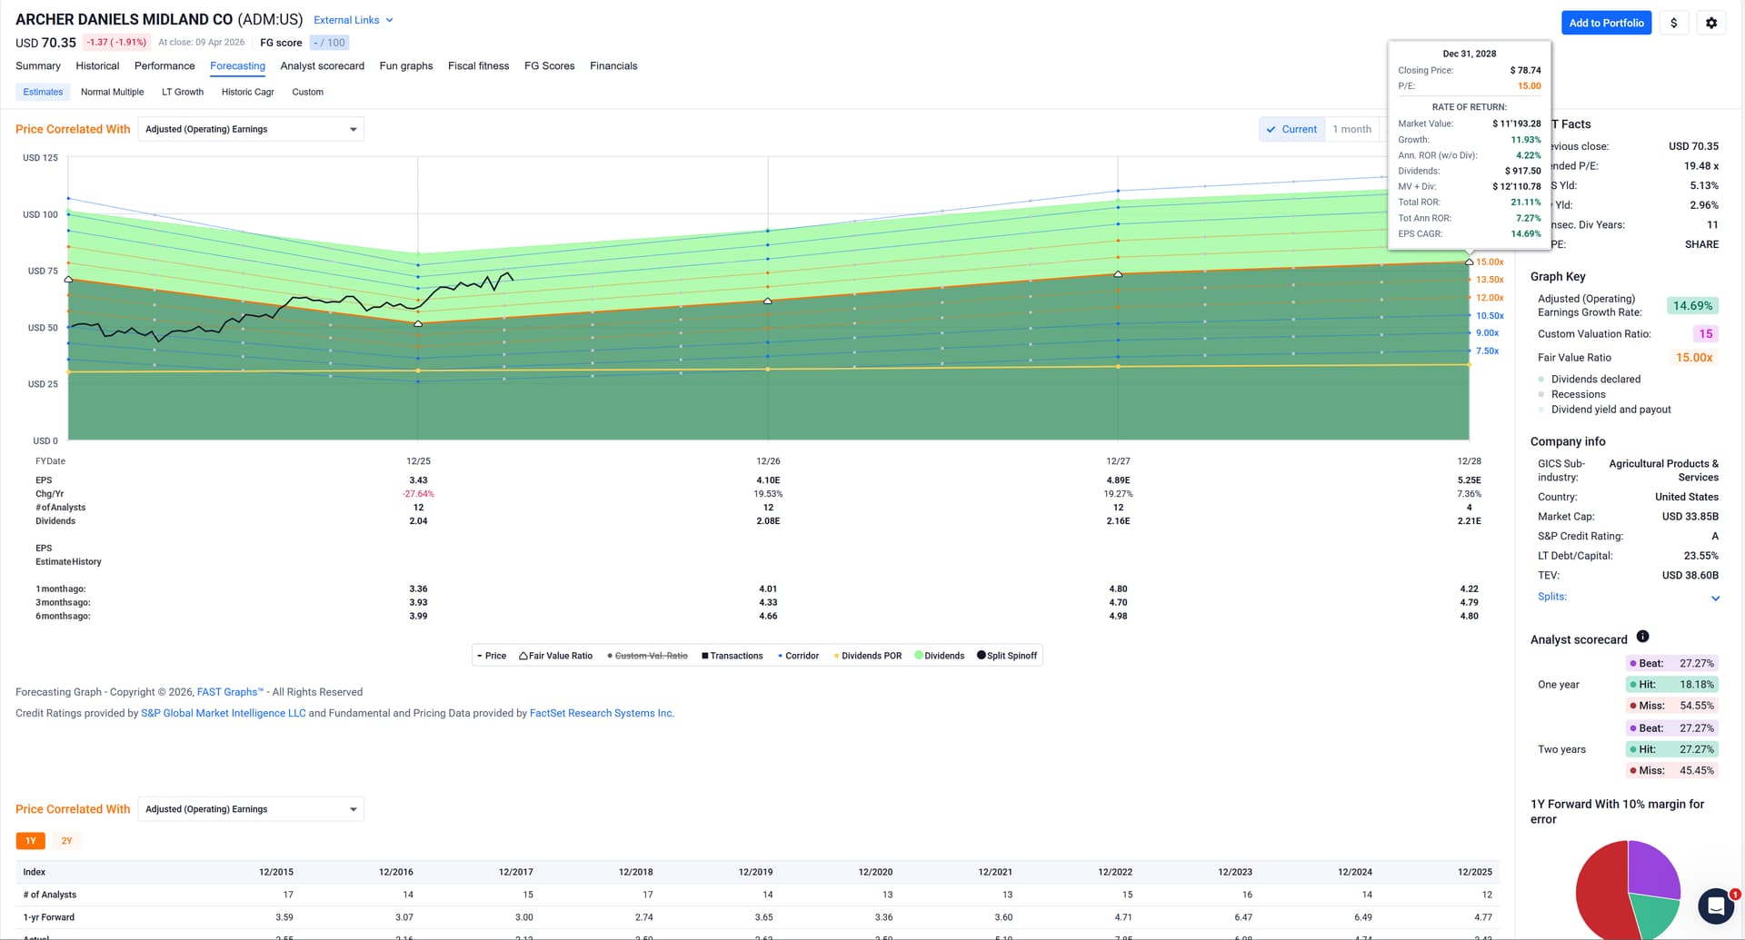Click the Add to Portfolio button
1745x940 pixels.
click(1606, 23)
